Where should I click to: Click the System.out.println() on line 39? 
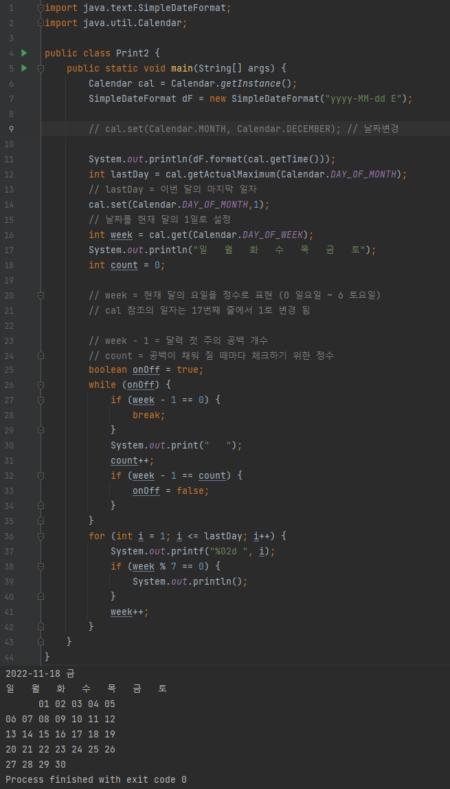(x=190, y=581)
